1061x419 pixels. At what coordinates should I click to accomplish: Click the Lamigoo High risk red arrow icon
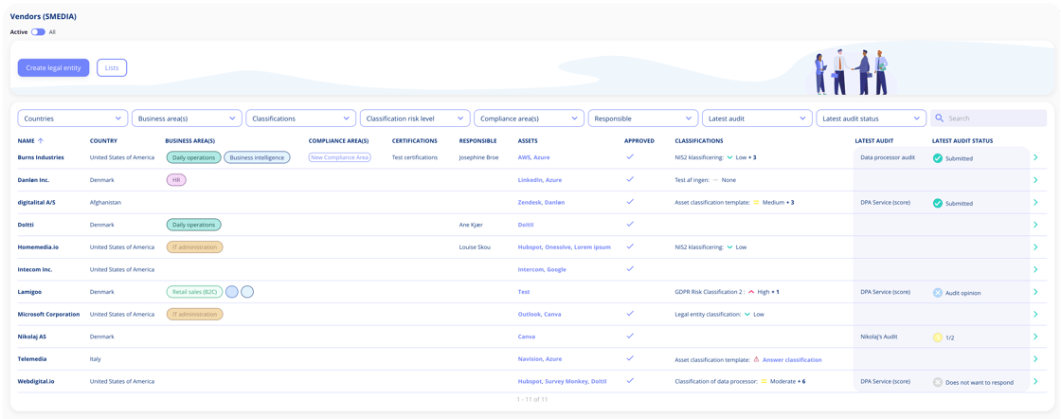(x=751, y=292)
